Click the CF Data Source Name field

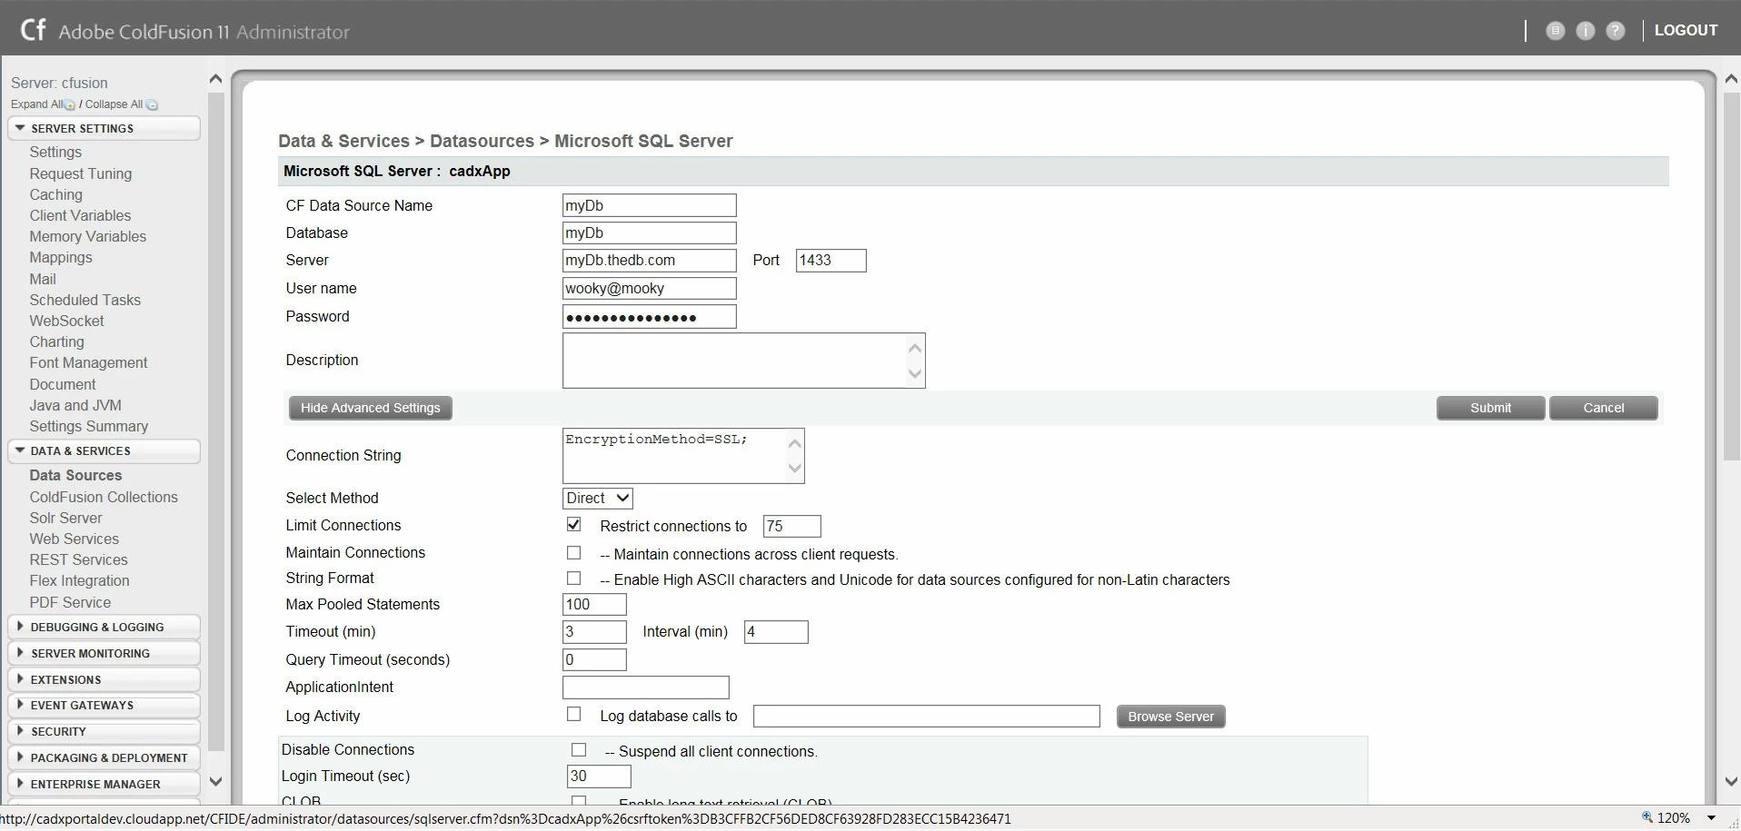coord(650,205)
